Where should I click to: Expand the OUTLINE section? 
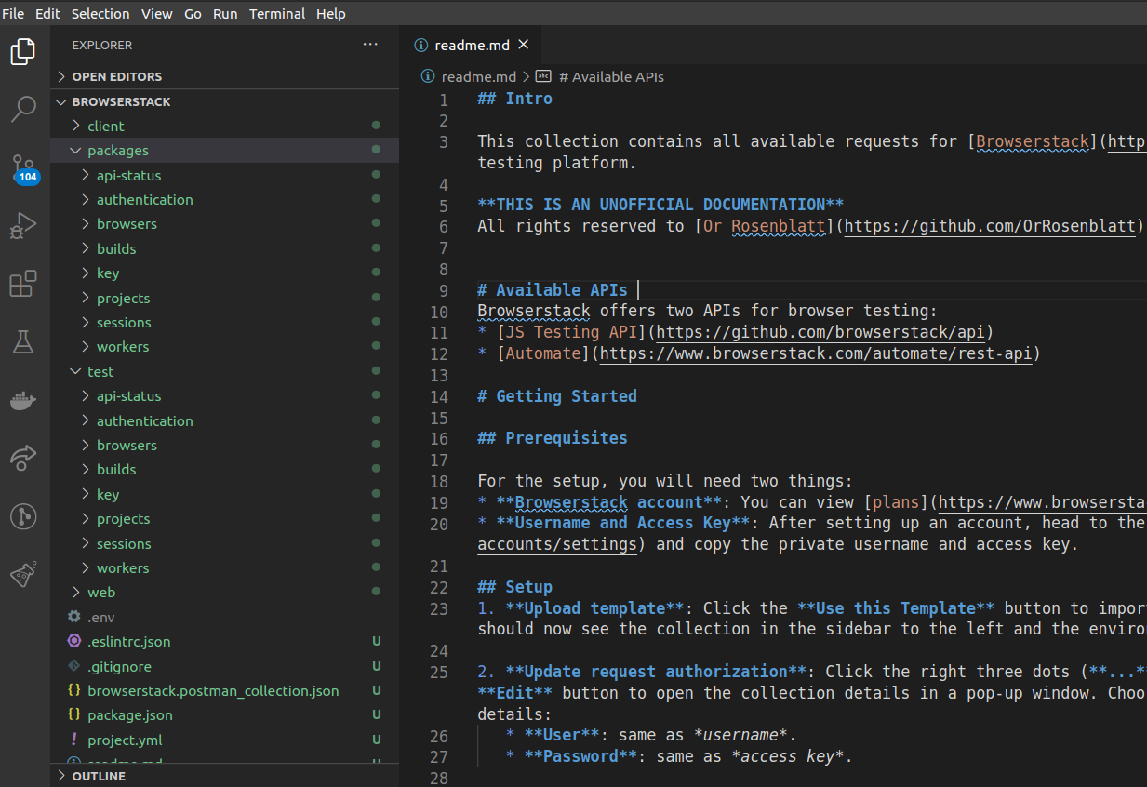point(98,776)
